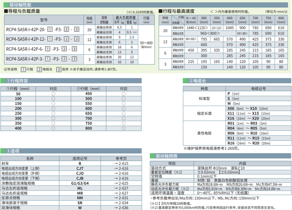Select the 795 speed value
The image size is (292, 210).
coord(204,39)
